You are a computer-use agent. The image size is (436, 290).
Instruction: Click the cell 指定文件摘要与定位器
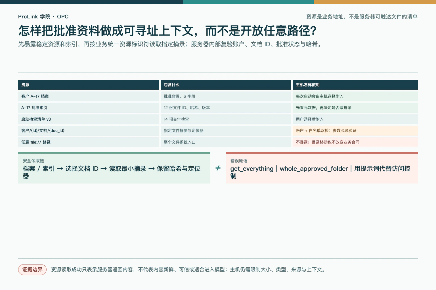(226, 131)
